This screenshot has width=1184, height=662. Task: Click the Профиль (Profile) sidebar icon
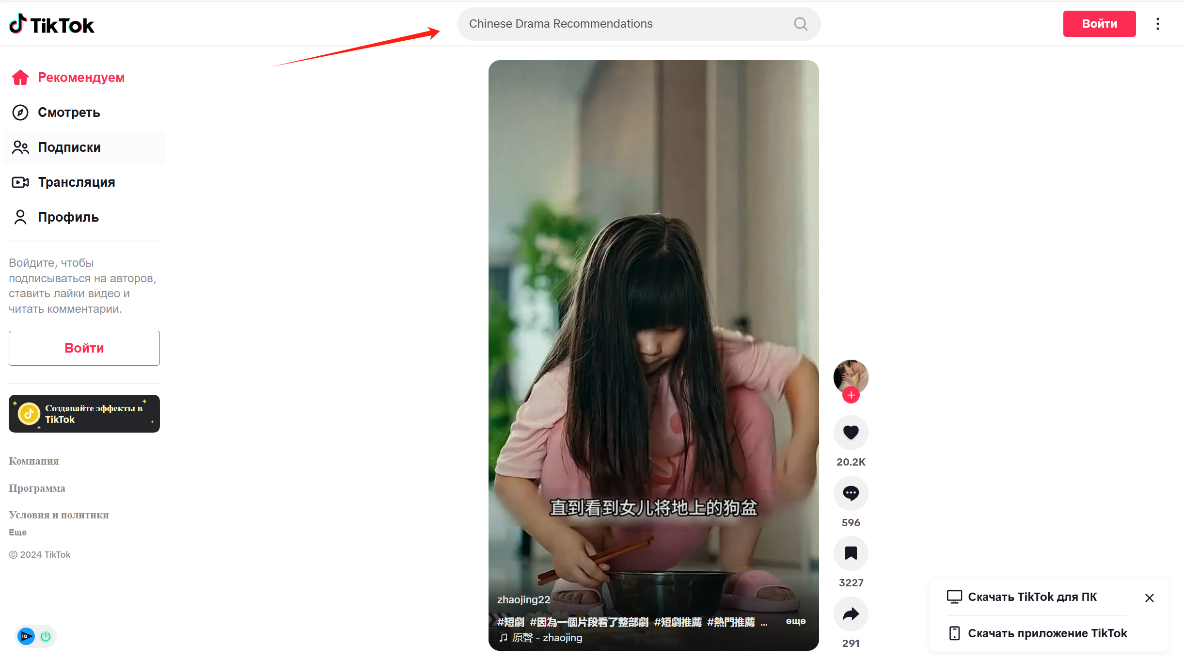[x=21, y=216]
